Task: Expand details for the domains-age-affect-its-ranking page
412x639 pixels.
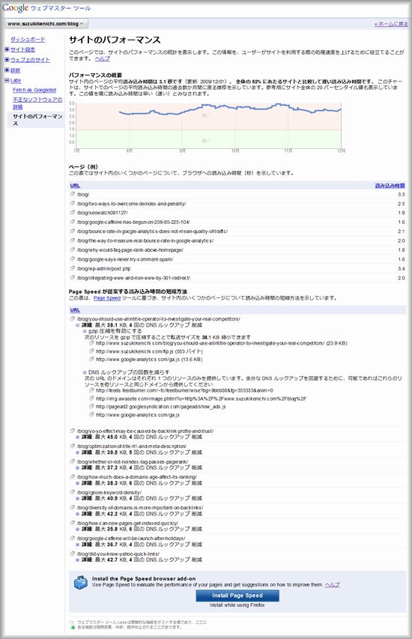Action: (77, 483)
